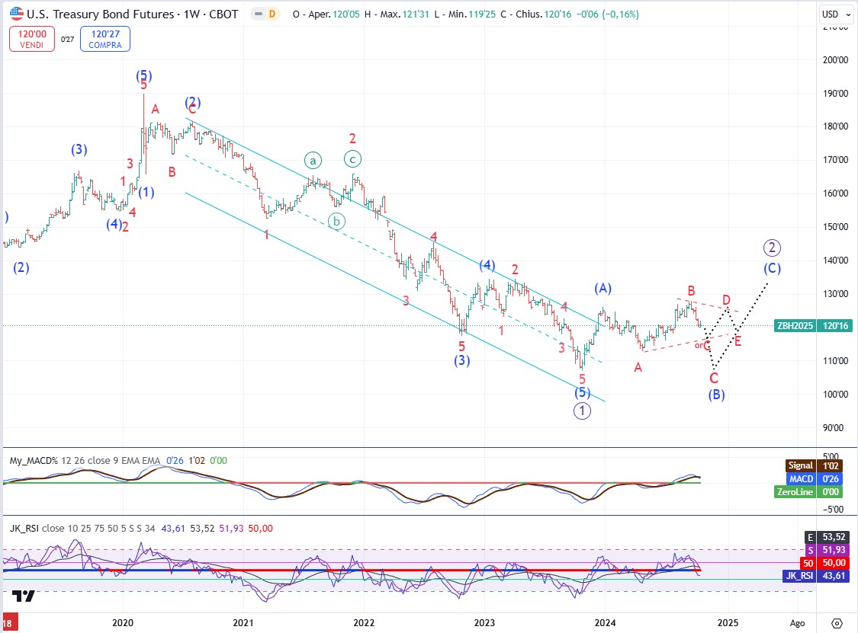The image size is (858, 633).
Task: Select the red E wave label
Action: coord(737,342)
